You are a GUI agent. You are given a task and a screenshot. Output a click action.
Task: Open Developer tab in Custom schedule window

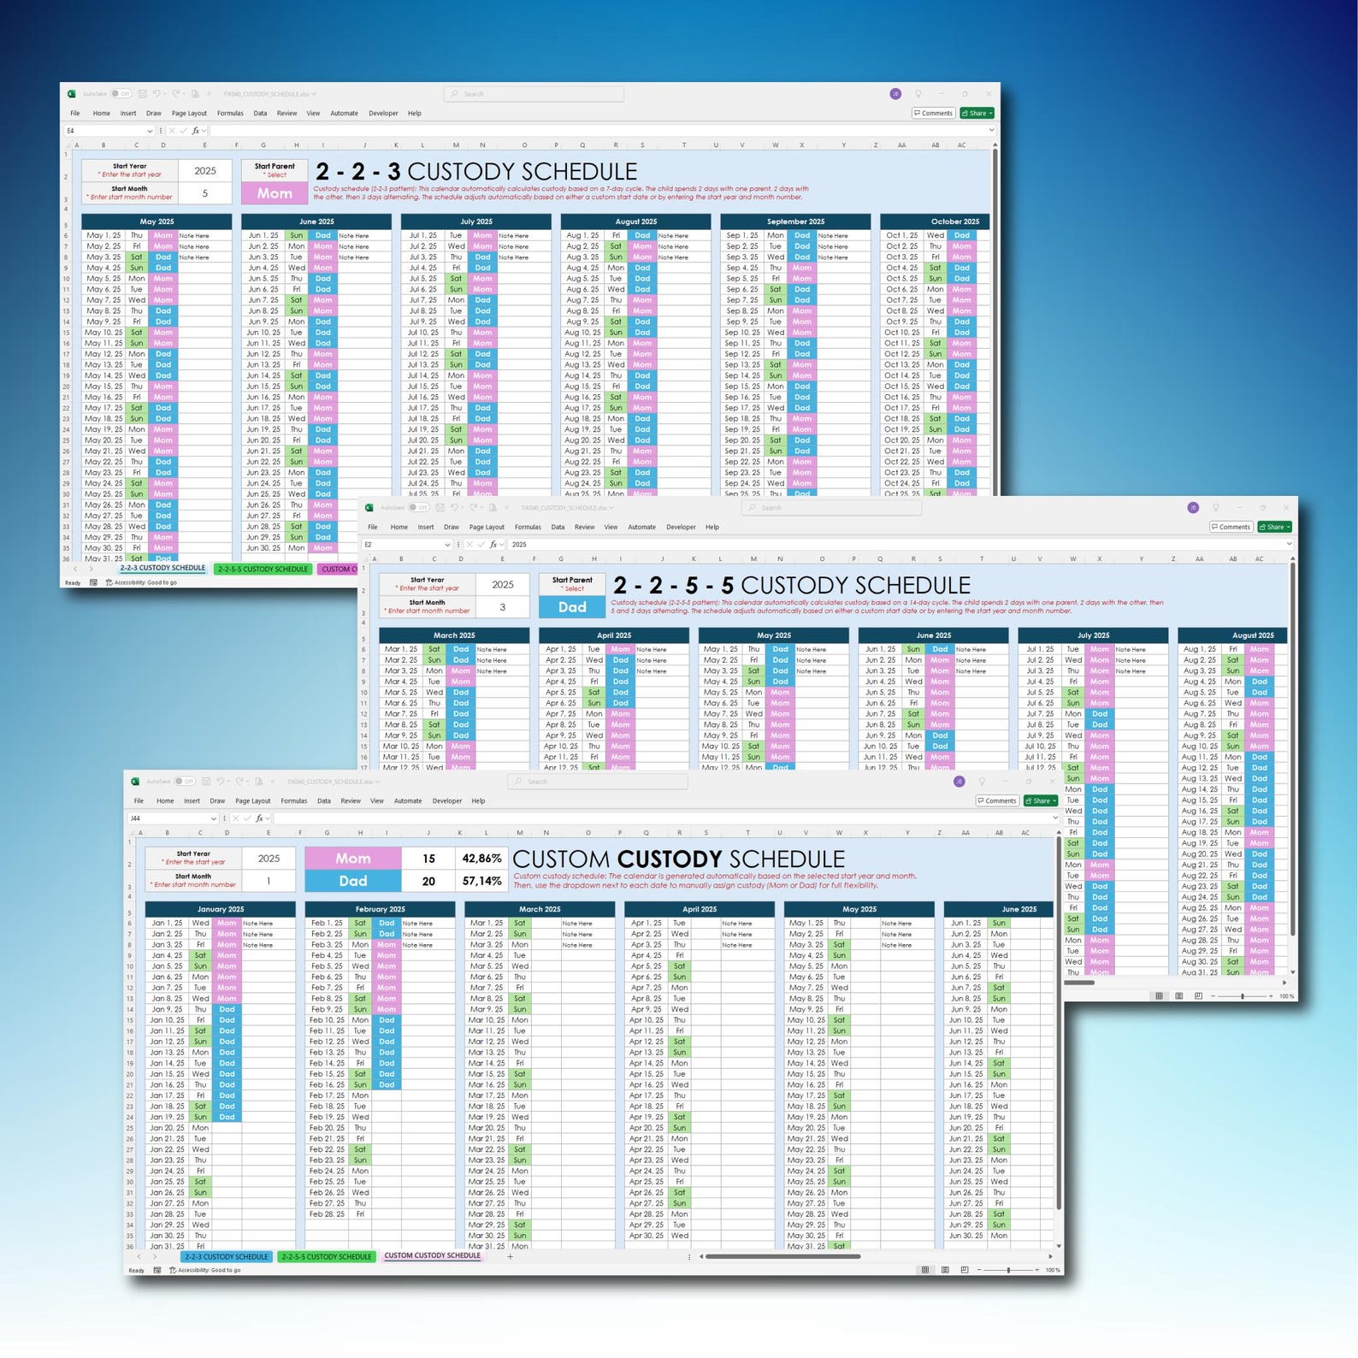[x=447, y=801]
